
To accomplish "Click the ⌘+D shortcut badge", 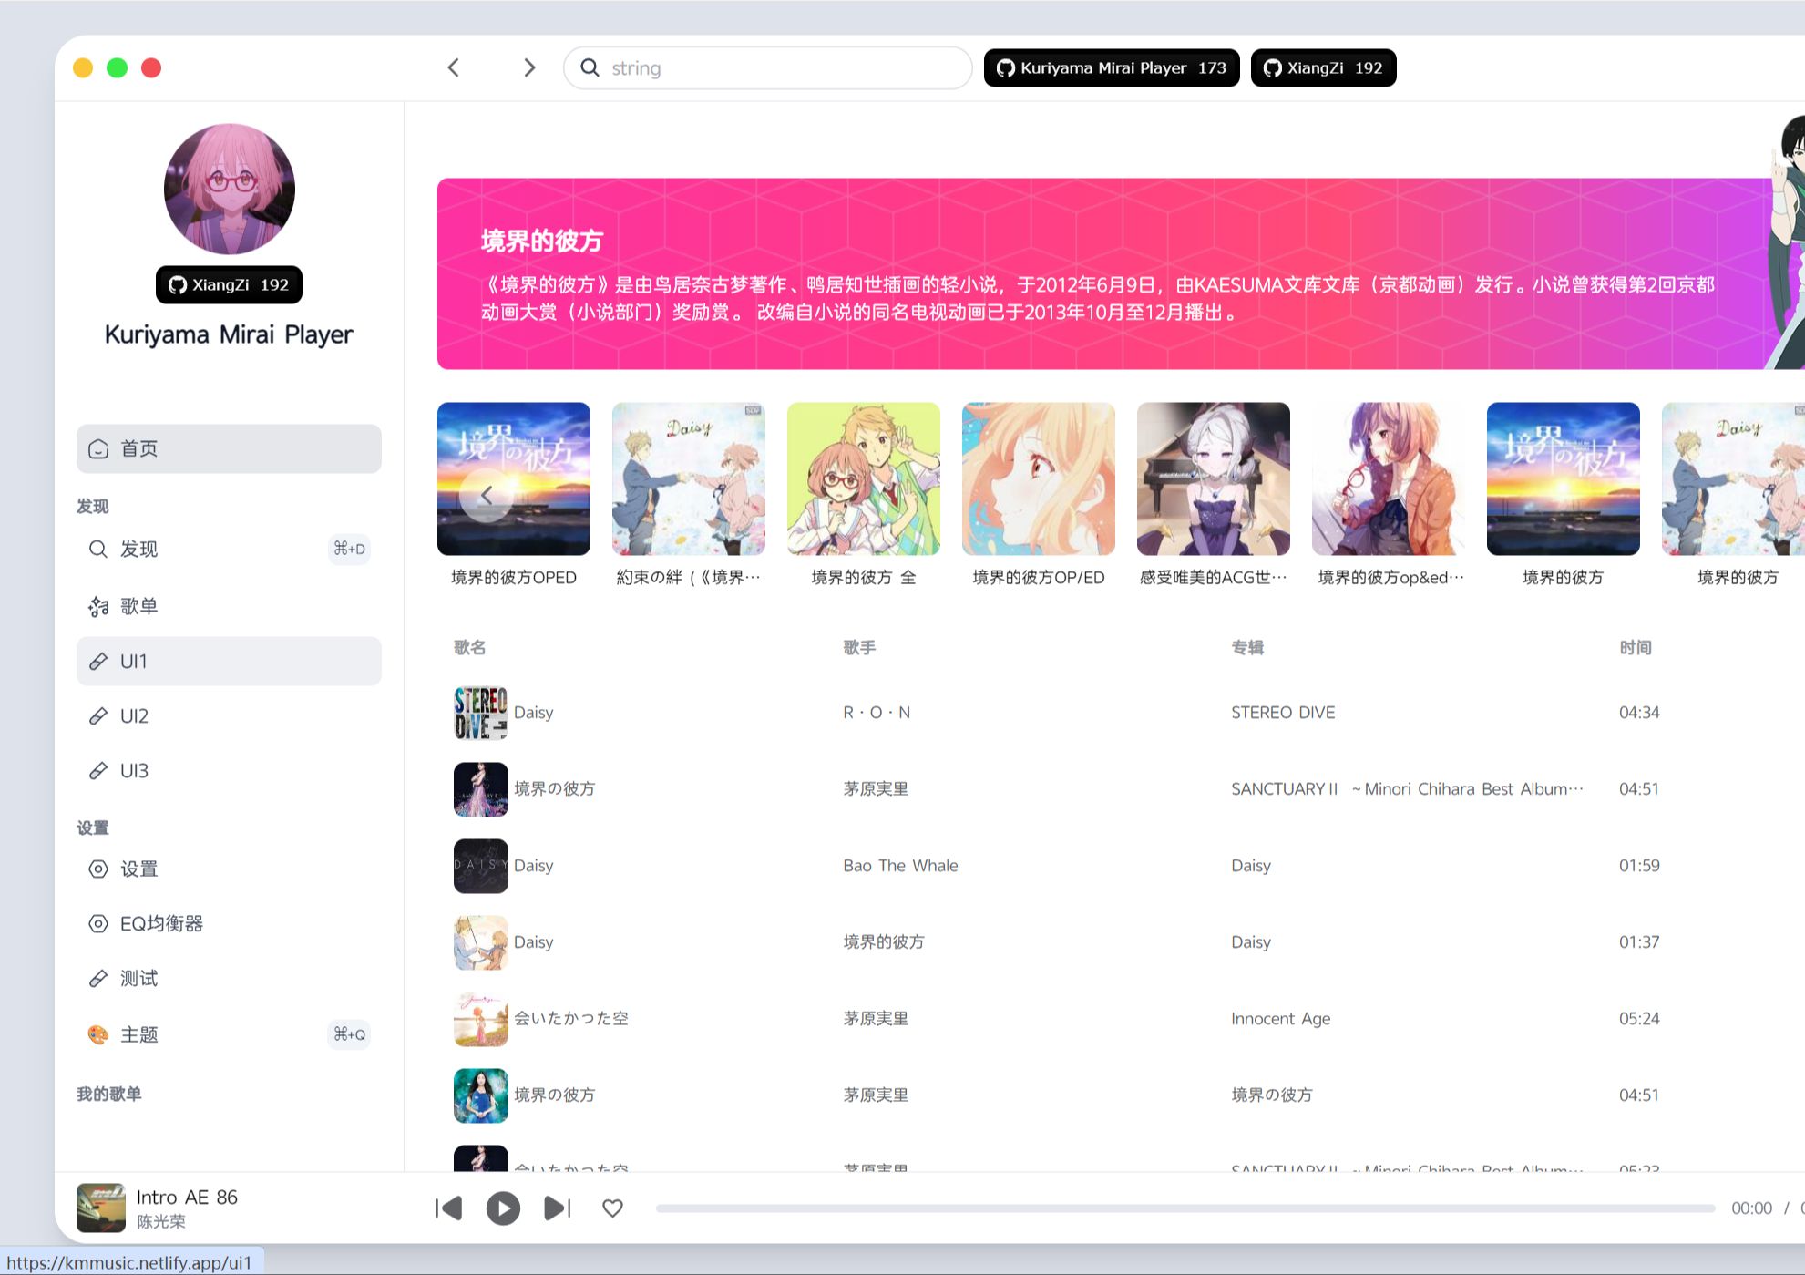I will click(x=349, y=549).
